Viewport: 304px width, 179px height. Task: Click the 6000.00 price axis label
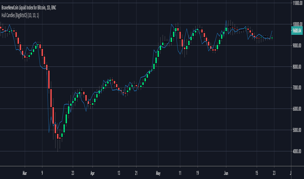(x=297, y=109)
